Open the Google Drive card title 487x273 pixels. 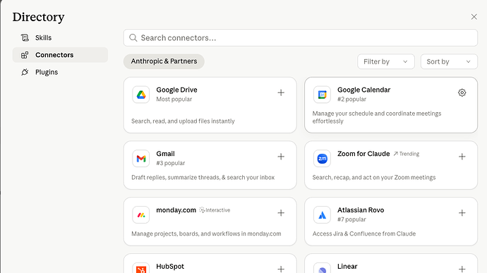[x=176, y=90]
